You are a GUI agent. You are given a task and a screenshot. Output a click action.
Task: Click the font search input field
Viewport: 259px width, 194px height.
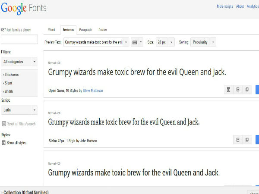19,40
